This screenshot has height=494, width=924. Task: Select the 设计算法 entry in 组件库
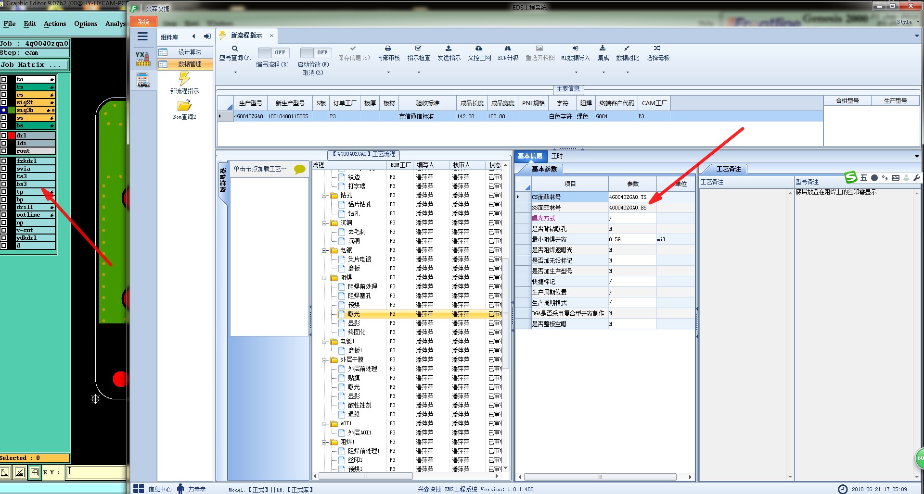tap(185, 52)
